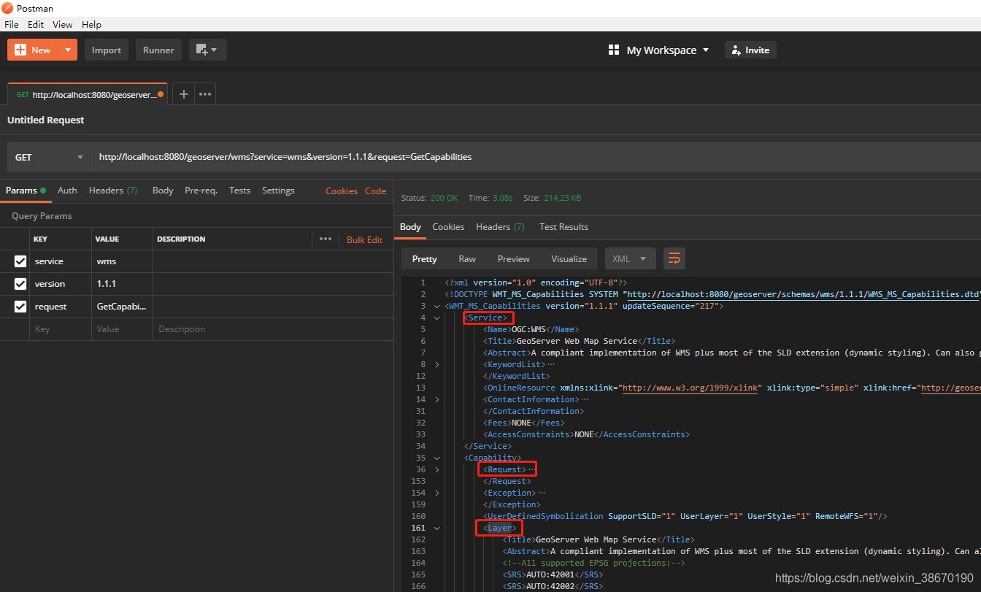
Task: Toggle the line wrap icon in response
Action: tap(674, 259)
